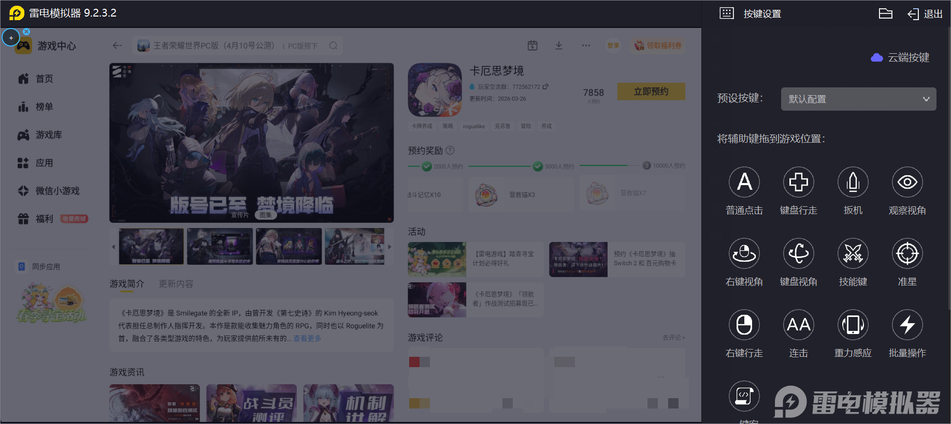The width and height of the screenshot is (951, 424).
Task: Open the 玩家交流群 external link icon
Action: click(545, 87)
